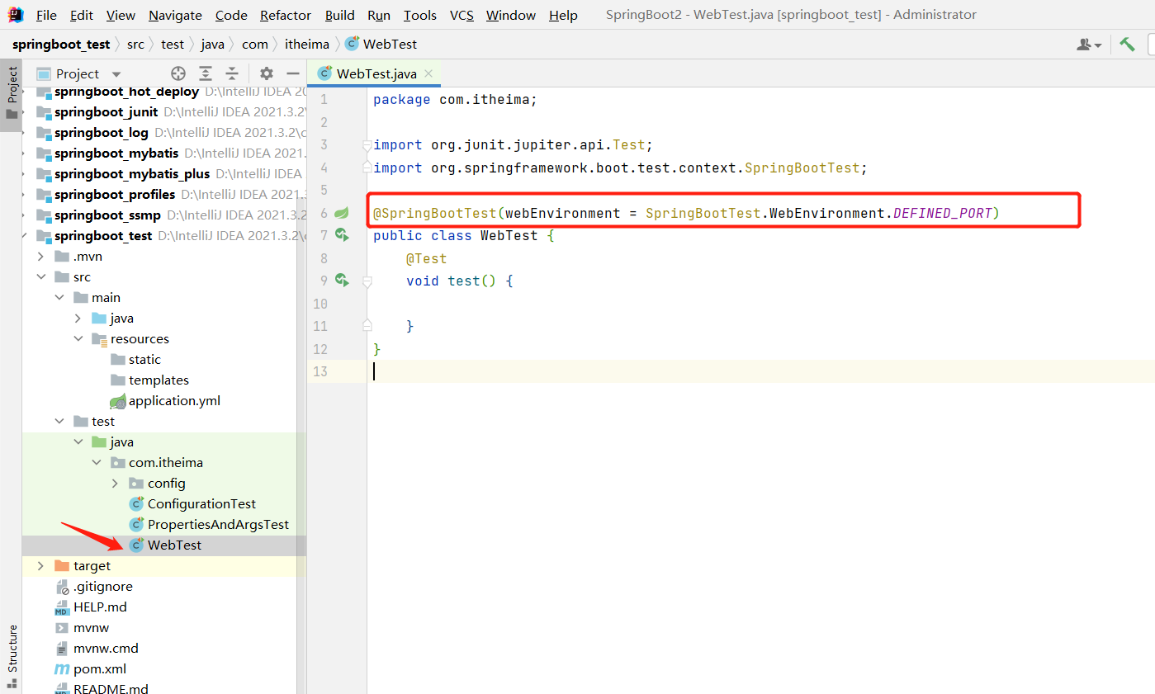The width and height of the screenshot is (1155, 694).
Task: Select the springboot_profiles module
Action: 115,194
